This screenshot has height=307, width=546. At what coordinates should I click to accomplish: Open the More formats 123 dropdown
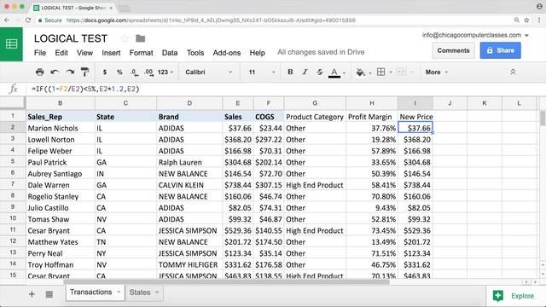tap(165, 72)
